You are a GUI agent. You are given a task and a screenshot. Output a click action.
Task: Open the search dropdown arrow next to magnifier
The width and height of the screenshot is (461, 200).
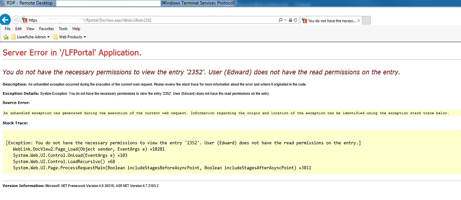pos(285,20)
